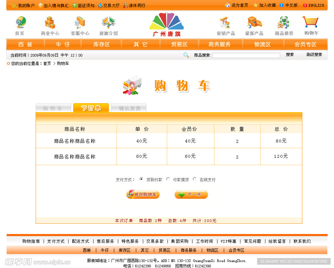The height and width of the screenshot is (268, 334).
Task: Open the 西装 navigation menu
Action: coord(25,44)
